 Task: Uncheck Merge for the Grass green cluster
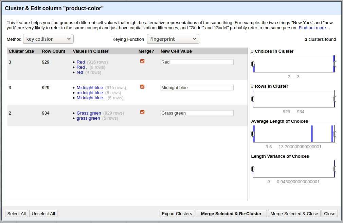(x=142, y=112)
